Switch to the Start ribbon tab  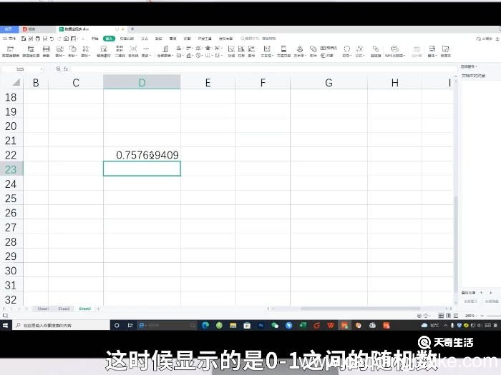pyautogui.click(x=95, y=39)
